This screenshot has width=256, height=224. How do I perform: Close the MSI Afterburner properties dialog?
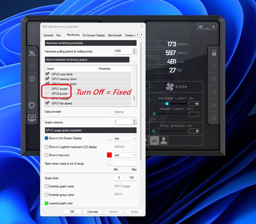coord(141,26)
